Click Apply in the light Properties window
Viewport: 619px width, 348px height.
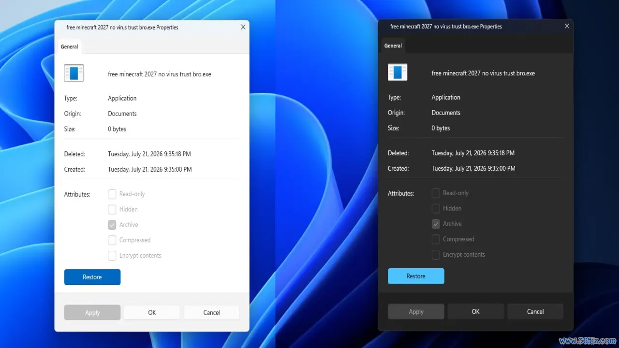pyautogui.click(x=92, y=313)
